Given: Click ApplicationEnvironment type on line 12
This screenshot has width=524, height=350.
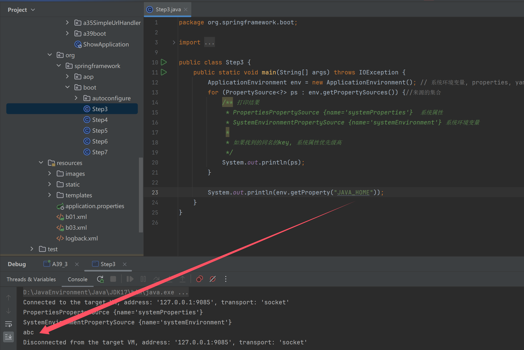Looking at the screenshot, I should 247,82.
